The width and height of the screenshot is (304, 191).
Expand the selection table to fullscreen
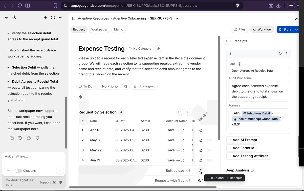(x=189, y=112)
